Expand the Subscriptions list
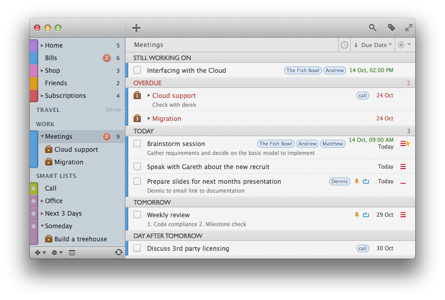This screenshot has width=445, height=300. click(42, 96)
